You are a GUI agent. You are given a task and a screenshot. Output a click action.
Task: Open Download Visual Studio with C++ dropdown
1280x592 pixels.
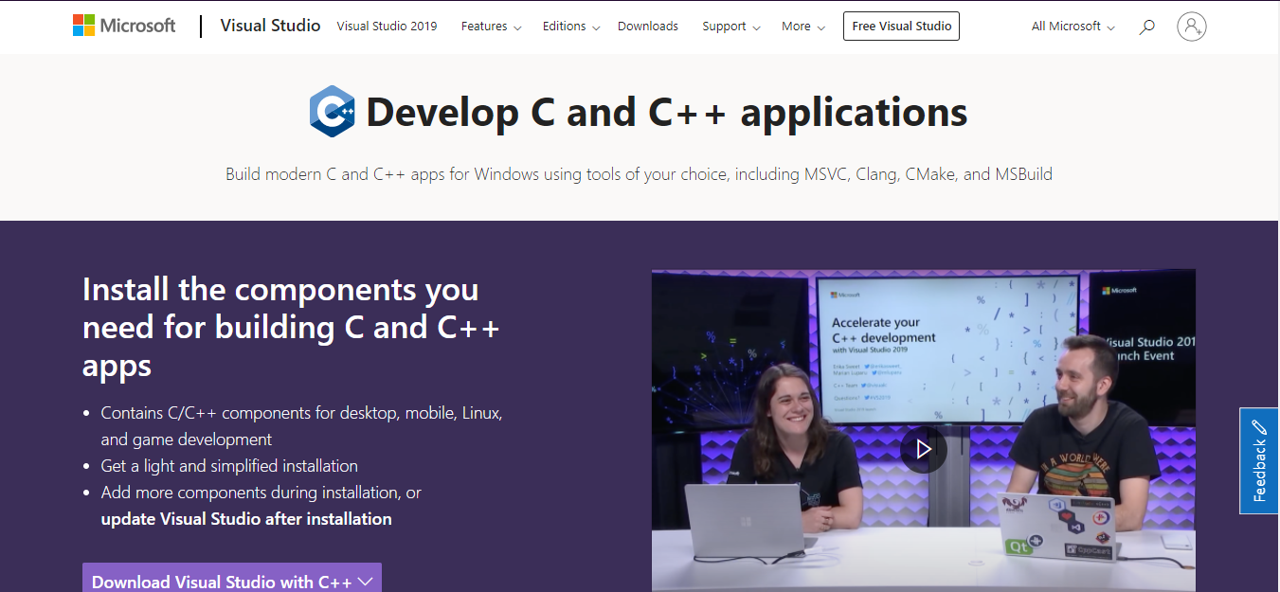point(232,580)
